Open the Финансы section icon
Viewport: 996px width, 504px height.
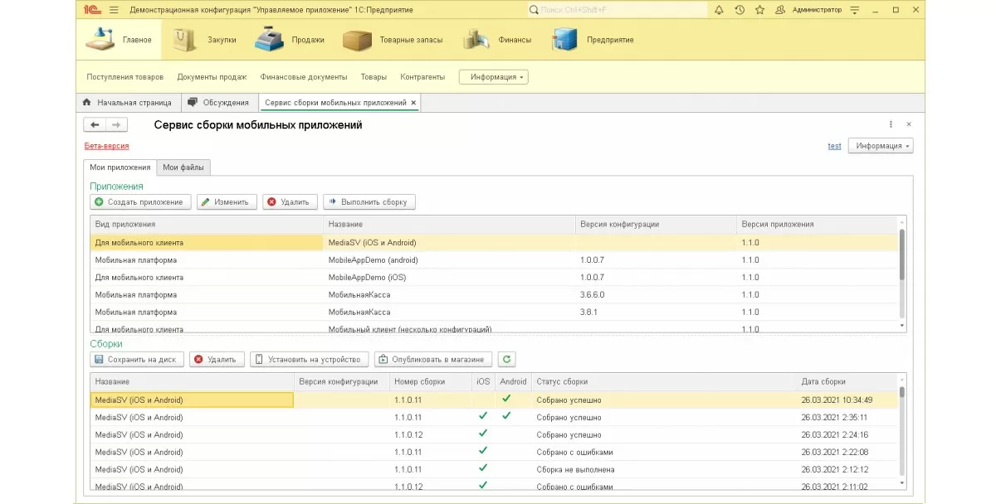(x=476, y=39)
